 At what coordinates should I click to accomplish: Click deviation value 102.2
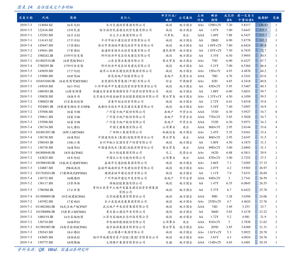pyautogui.click(x=263, y=40)
